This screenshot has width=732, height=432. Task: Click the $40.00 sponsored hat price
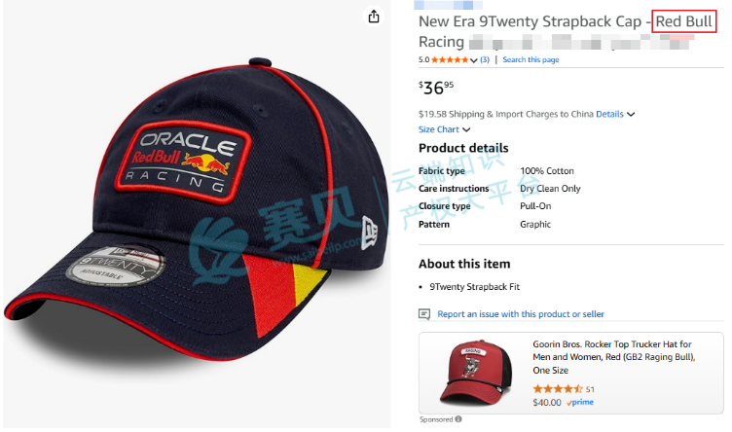[x=549, y=402]
